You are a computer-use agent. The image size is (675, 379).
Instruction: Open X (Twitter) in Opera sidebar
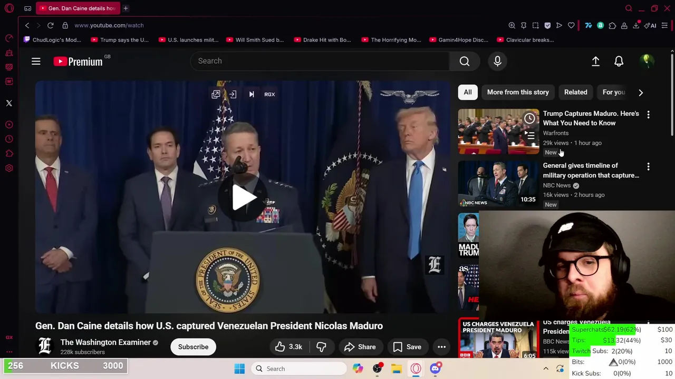(x=9, y=103)
